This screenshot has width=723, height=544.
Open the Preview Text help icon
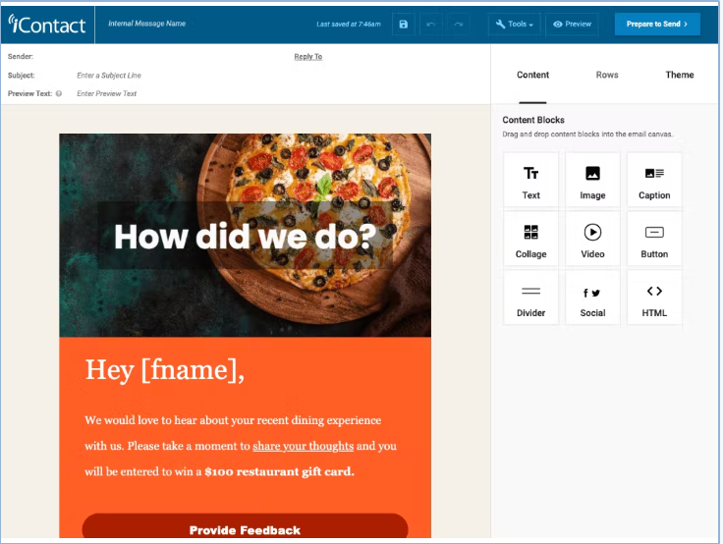coord(59,93)
